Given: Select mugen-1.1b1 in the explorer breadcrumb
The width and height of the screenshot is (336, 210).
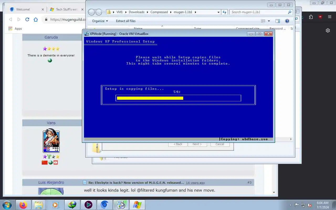Looking at the screenshot, I should click(183, 12).
